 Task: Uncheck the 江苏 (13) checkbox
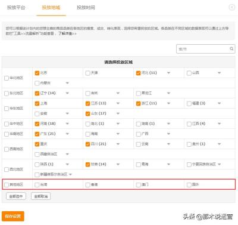87,103
